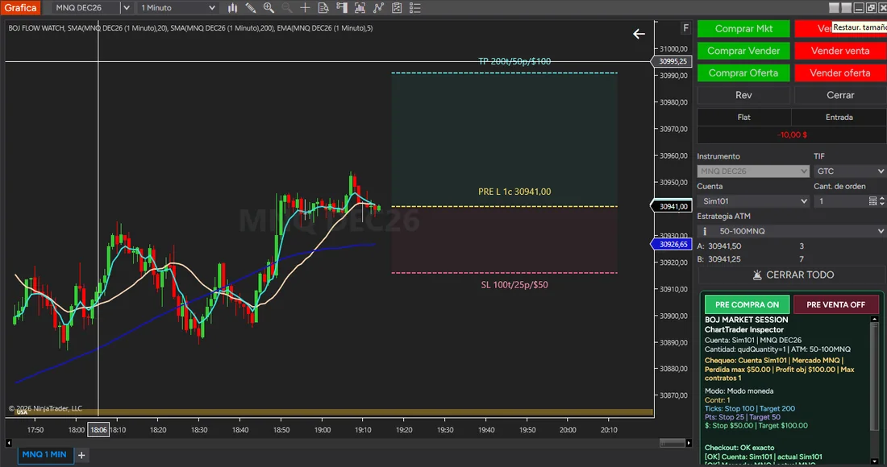Open the order quantity calculator icon

[x=872, y=201]
